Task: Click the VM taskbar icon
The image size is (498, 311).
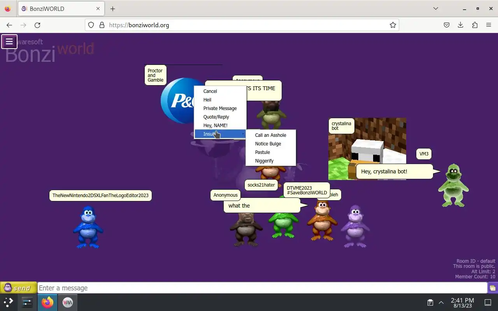Action: point(68,302)
